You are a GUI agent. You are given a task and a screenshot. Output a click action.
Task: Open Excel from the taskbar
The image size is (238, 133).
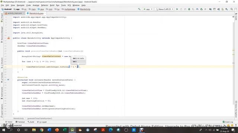[x=65, y=130]
